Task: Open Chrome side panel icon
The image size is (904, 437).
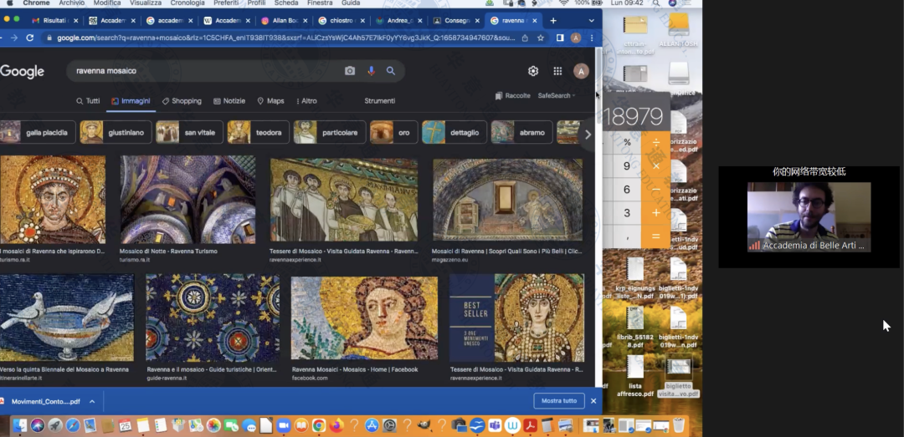Action: 560,38
